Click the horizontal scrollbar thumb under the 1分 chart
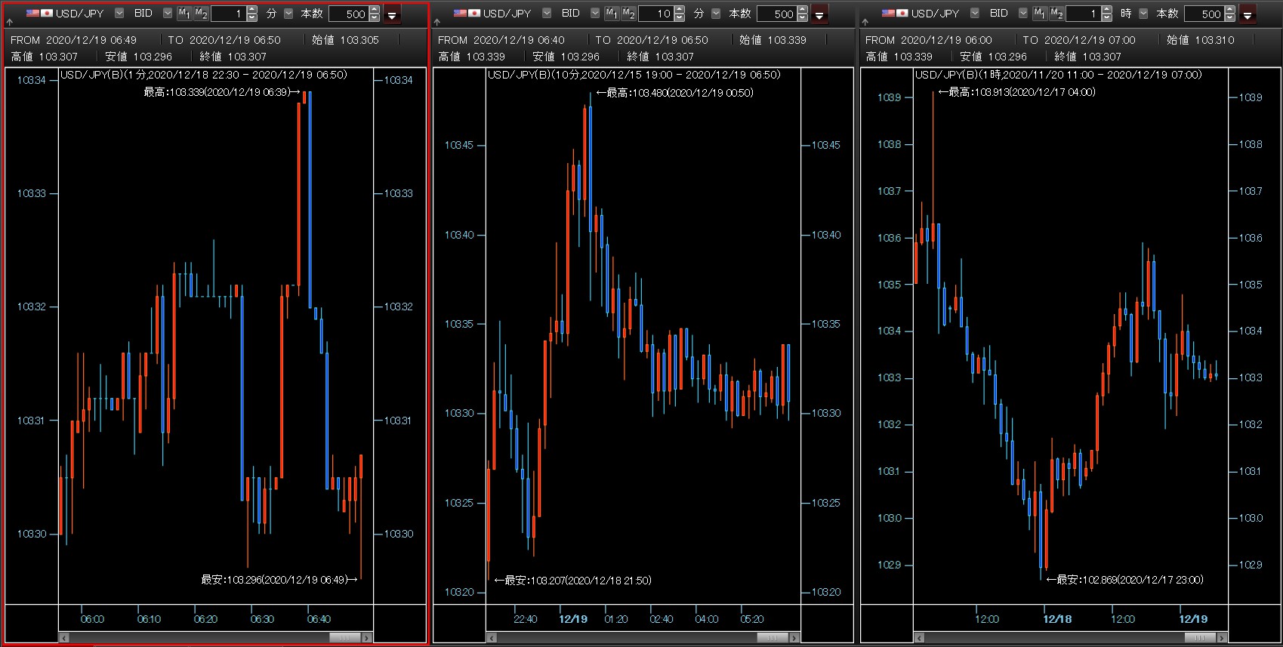 pos(344,638)
